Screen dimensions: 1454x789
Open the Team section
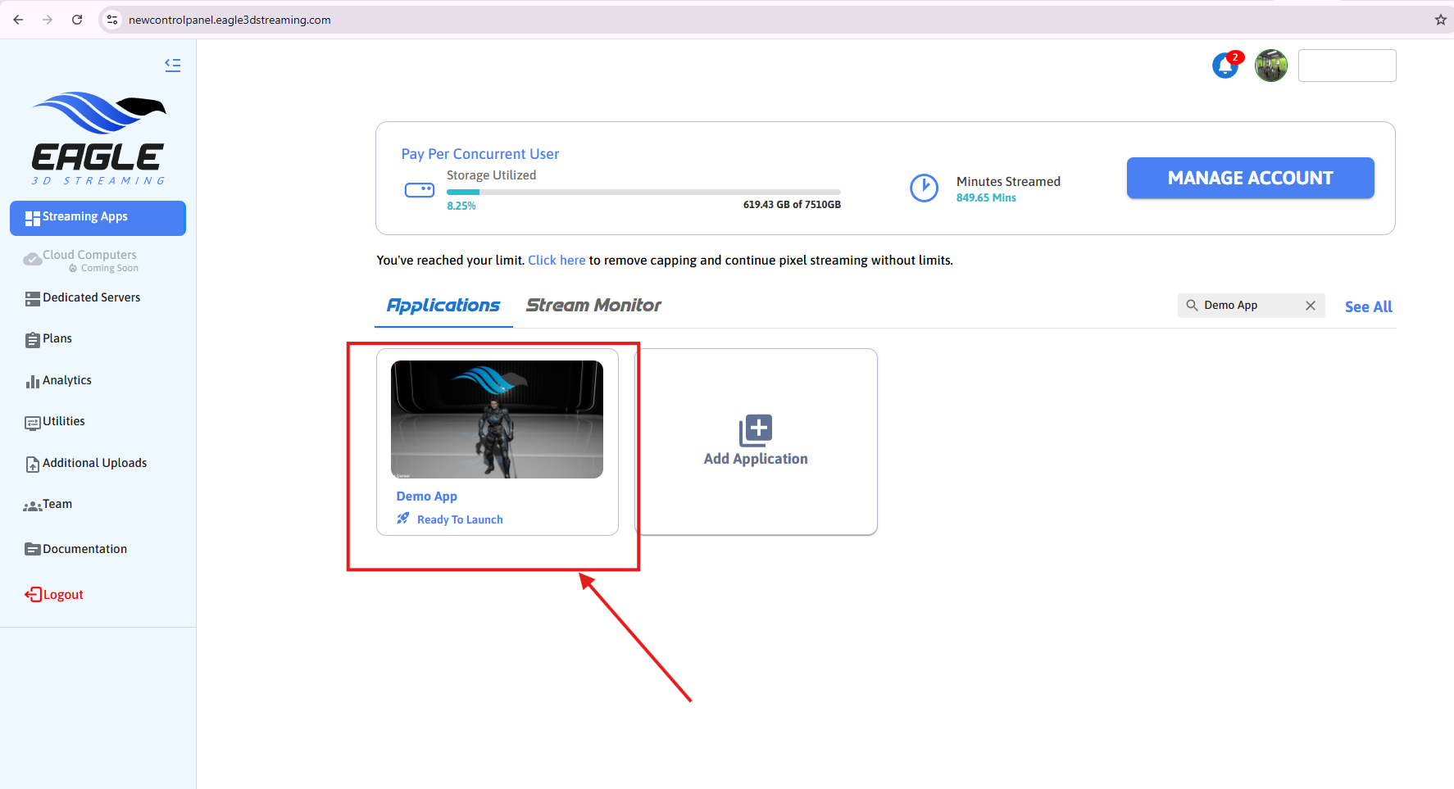coord(33,504)
